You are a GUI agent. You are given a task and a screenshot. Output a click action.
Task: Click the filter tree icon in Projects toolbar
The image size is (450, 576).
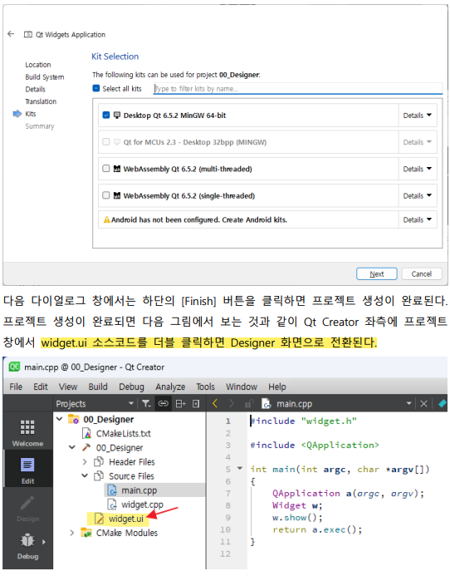146,404
